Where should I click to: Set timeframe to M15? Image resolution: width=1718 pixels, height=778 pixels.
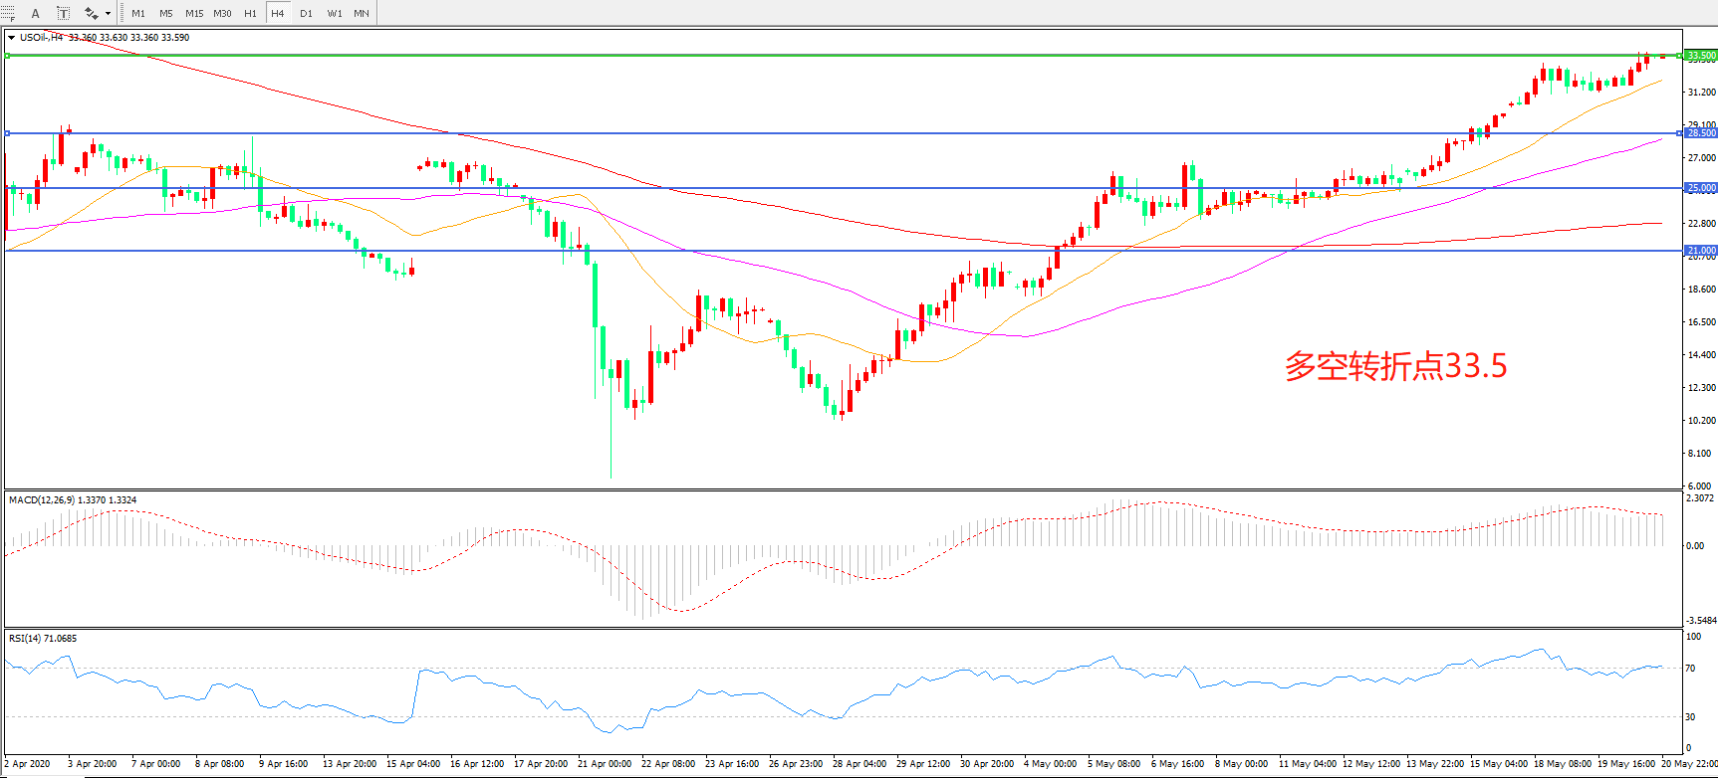coord(194,13)
